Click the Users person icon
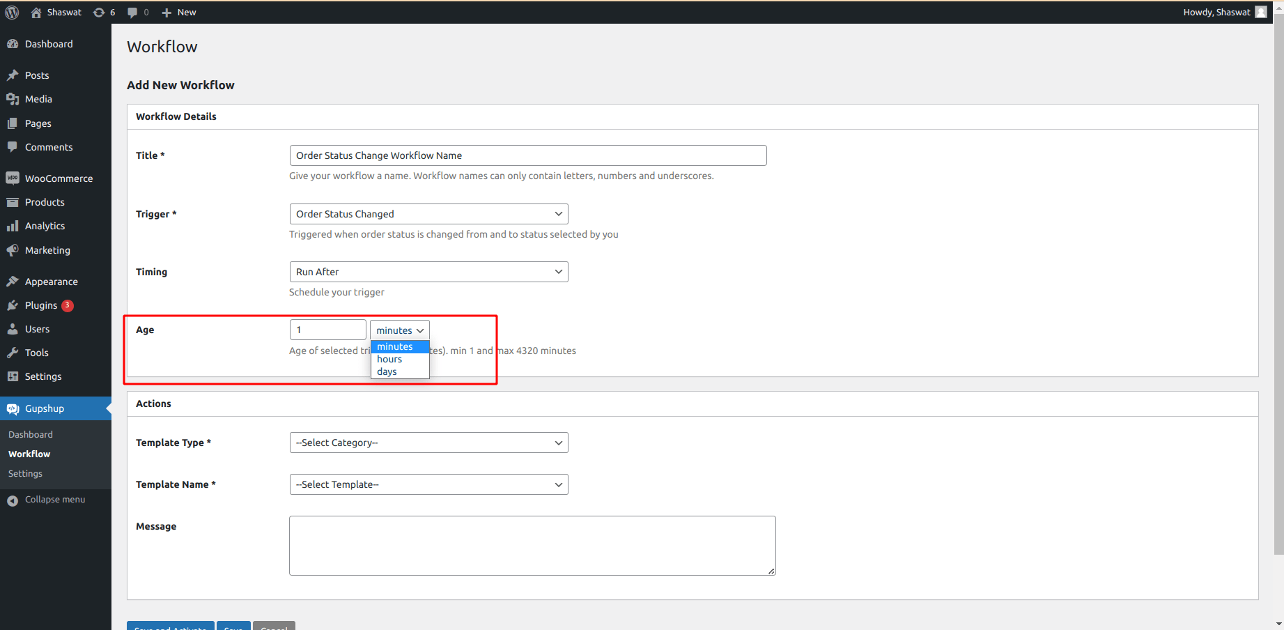 pyautogui.click(x=13, y=329)
